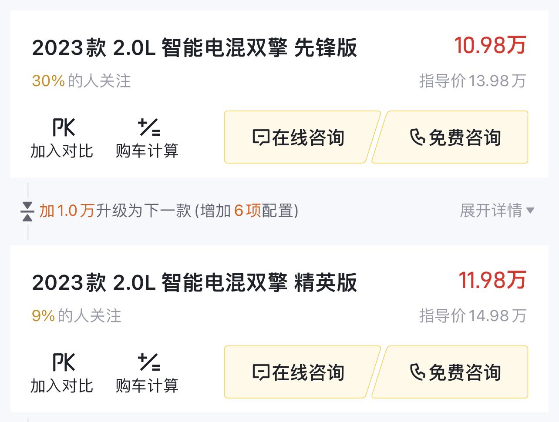Click the 11.98万 red price
This screenshot has width=559, height=422.
[492, 280]
